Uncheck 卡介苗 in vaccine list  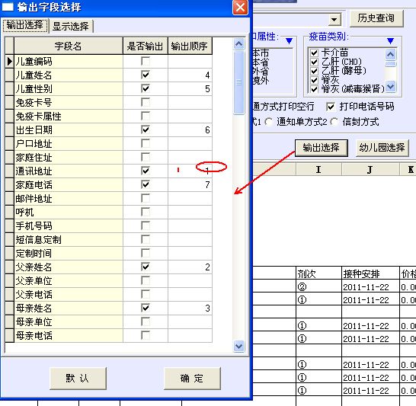[314, 53]
